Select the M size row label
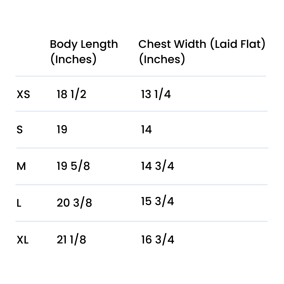This screenshot has width=284, height=284. pos(21,166)
